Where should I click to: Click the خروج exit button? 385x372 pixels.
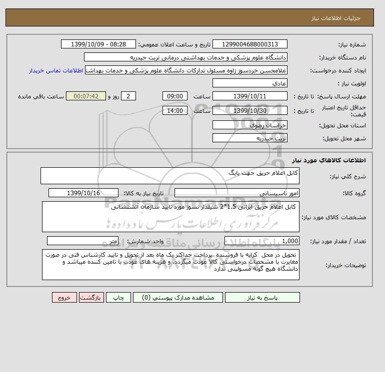click(x=64, y=298)
